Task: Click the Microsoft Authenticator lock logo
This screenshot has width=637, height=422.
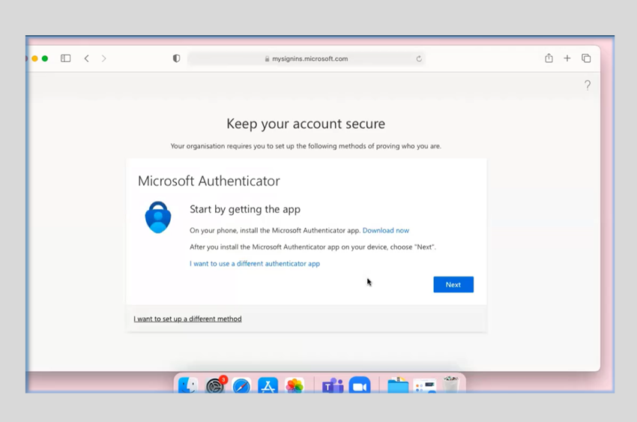Action: pyautogui.click(x=158, y=217)
